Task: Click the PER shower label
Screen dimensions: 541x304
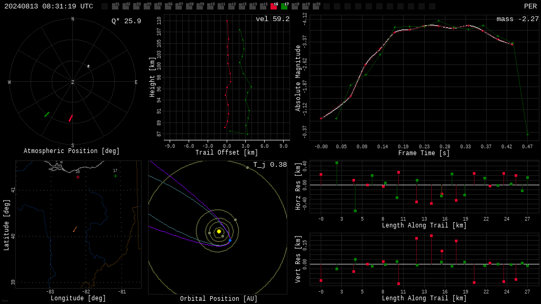Action: 530,6
